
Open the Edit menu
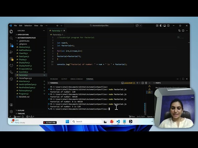coord(21,26)
